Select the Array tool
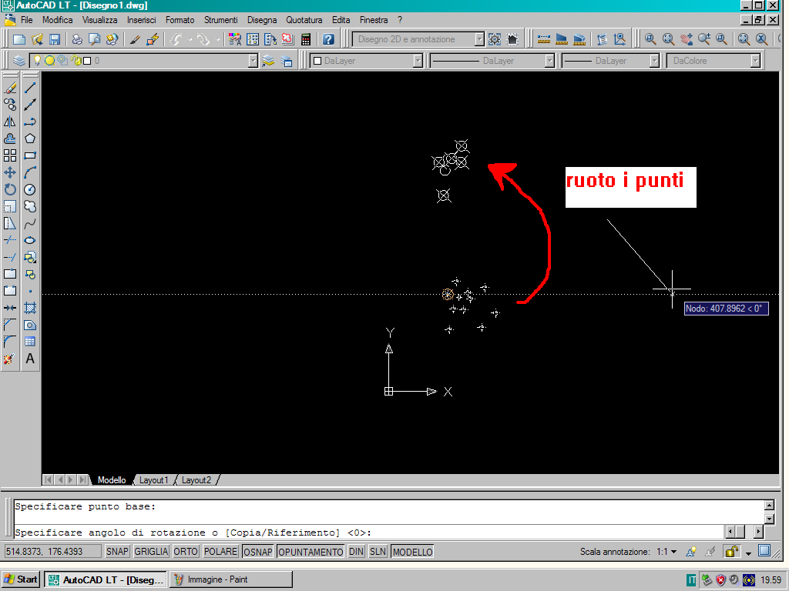 [10, 155]
